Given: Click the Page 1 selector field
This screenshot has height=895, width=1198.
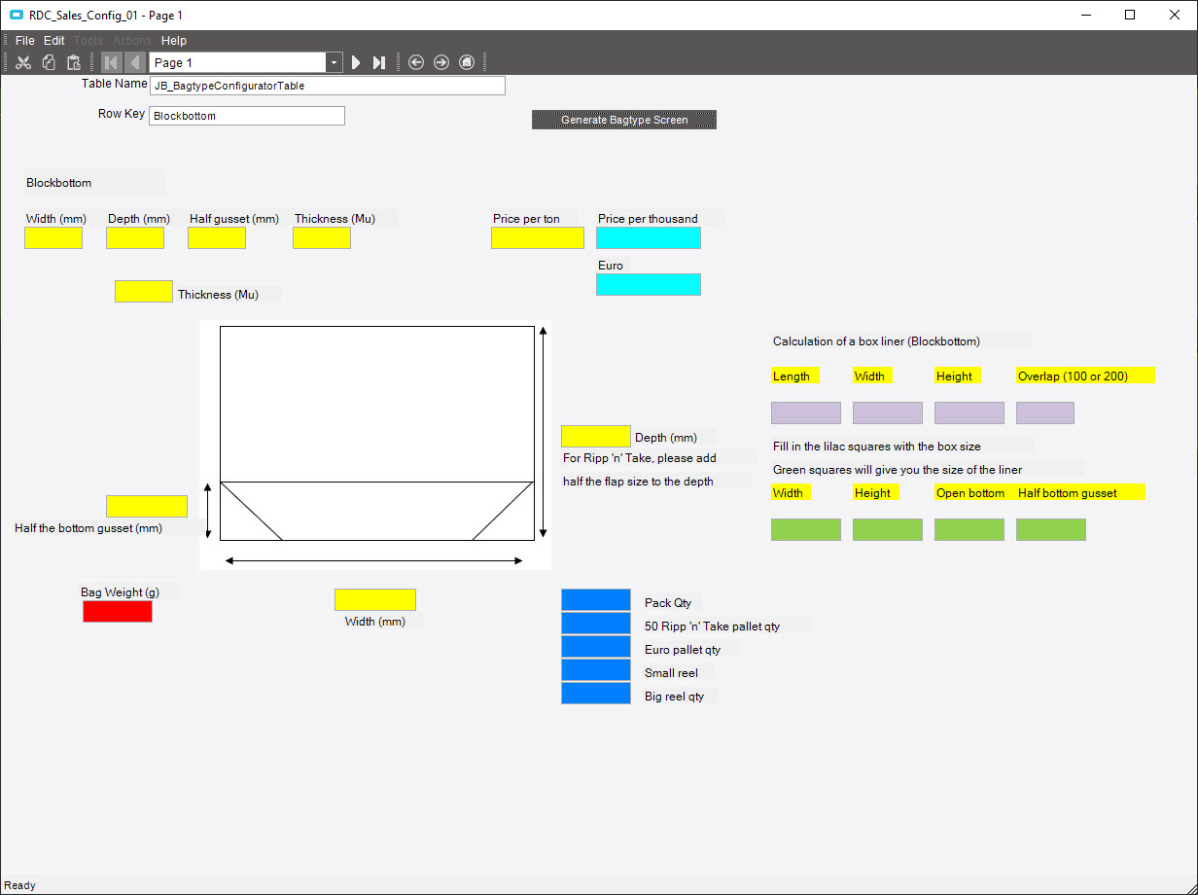Looking at the screenshot, I should pyautogui.click(x=238, y=62).
